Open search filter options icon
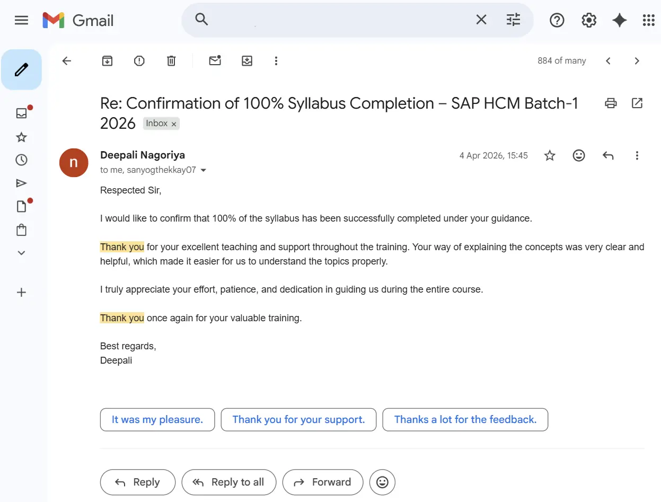The width and height of the screenshot is (661, 502). 514,20
